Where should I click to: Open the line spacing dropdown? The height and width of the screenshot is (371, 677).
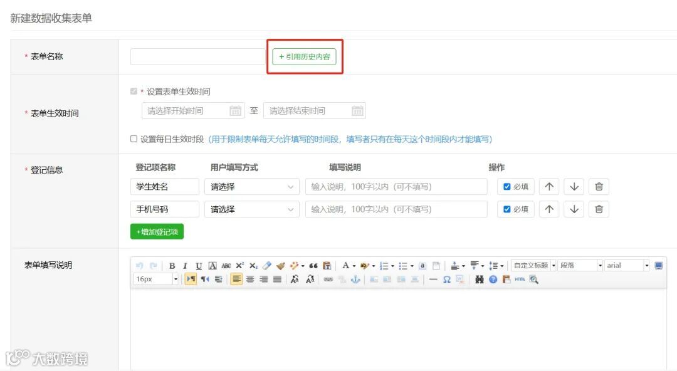point(501,266)
